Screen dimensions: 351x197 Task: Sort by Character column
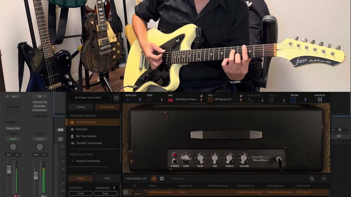pos(185,186)
